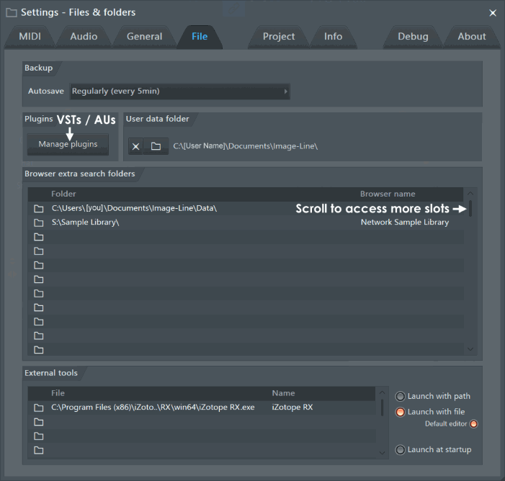Click folder icon next to iZotope RX.exe
The width and height of the screenshot is (505, 481).
pos(39,408)
